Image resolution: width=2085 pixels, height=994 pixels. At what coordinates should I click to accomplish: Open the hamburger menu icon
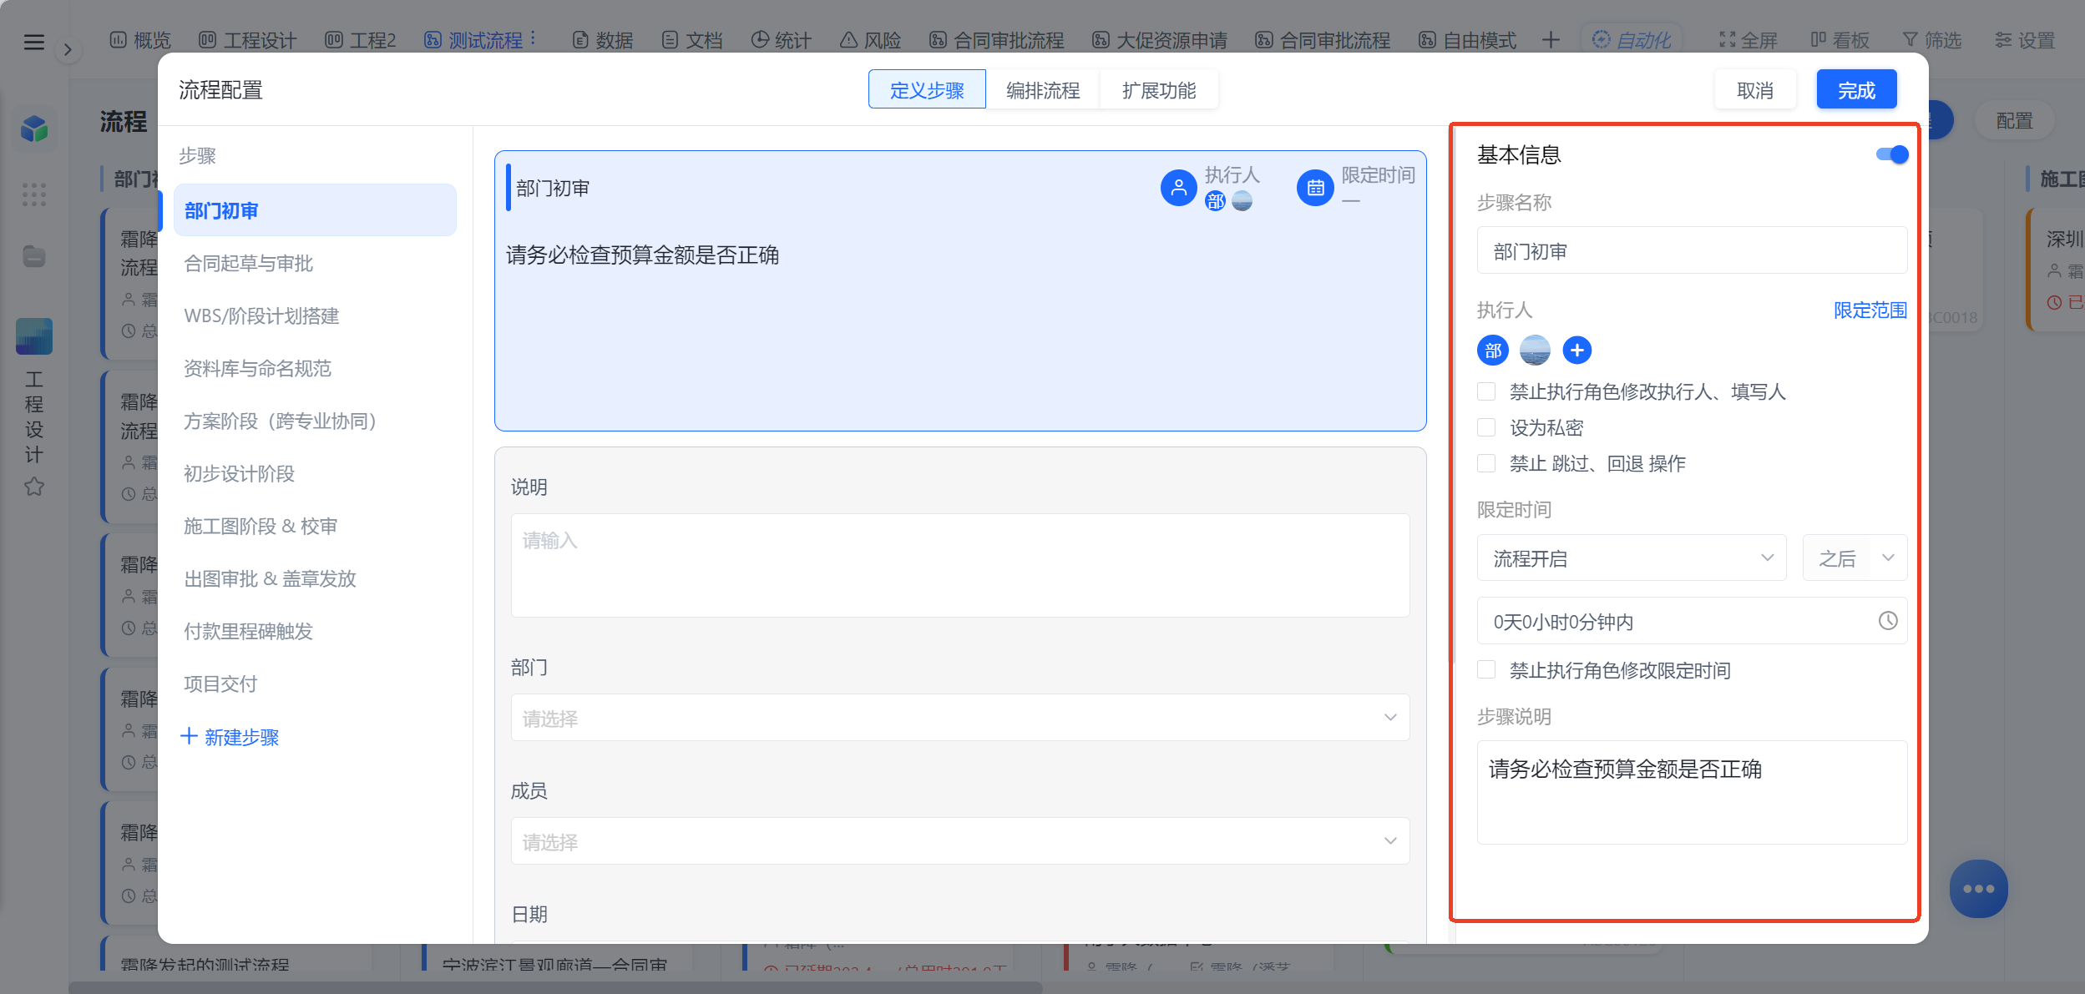coord(34,42)
